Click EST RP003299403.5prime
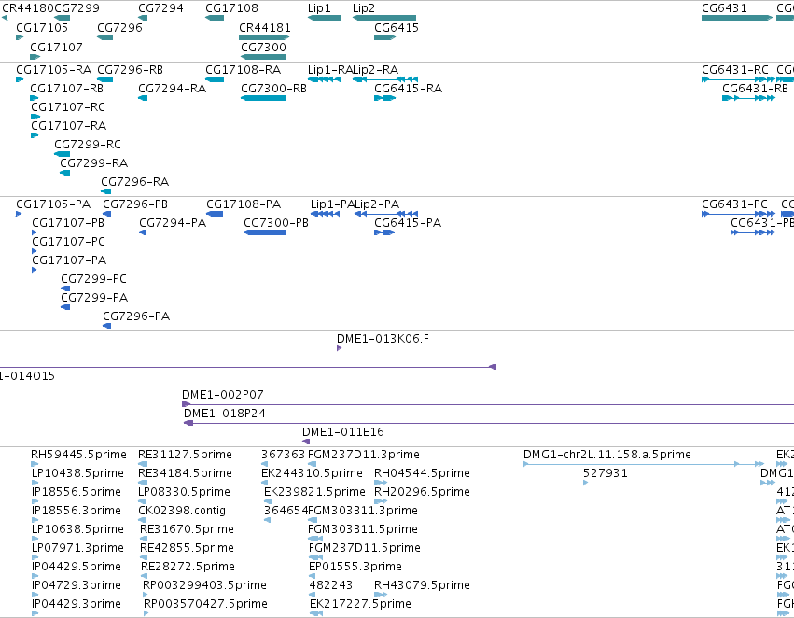This screenshot has height=618, width=794. [146, 595]
